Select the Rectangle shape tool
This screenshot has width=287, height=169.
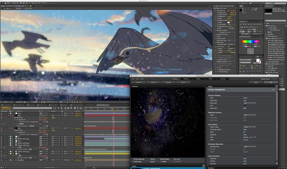21,3
